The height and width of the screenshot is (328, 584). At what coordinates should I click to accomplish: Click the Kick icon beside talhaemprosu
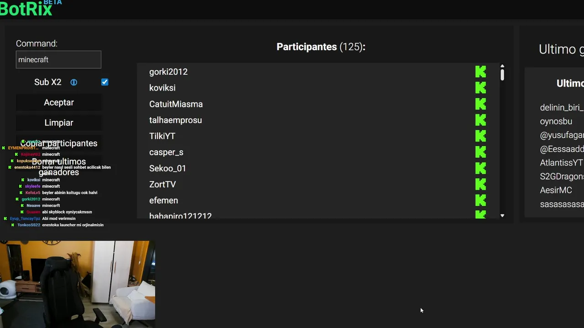tap(480, 120)
